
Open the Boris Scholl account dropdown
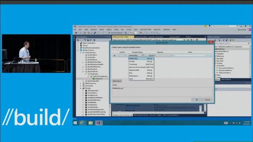click(242, 30)
